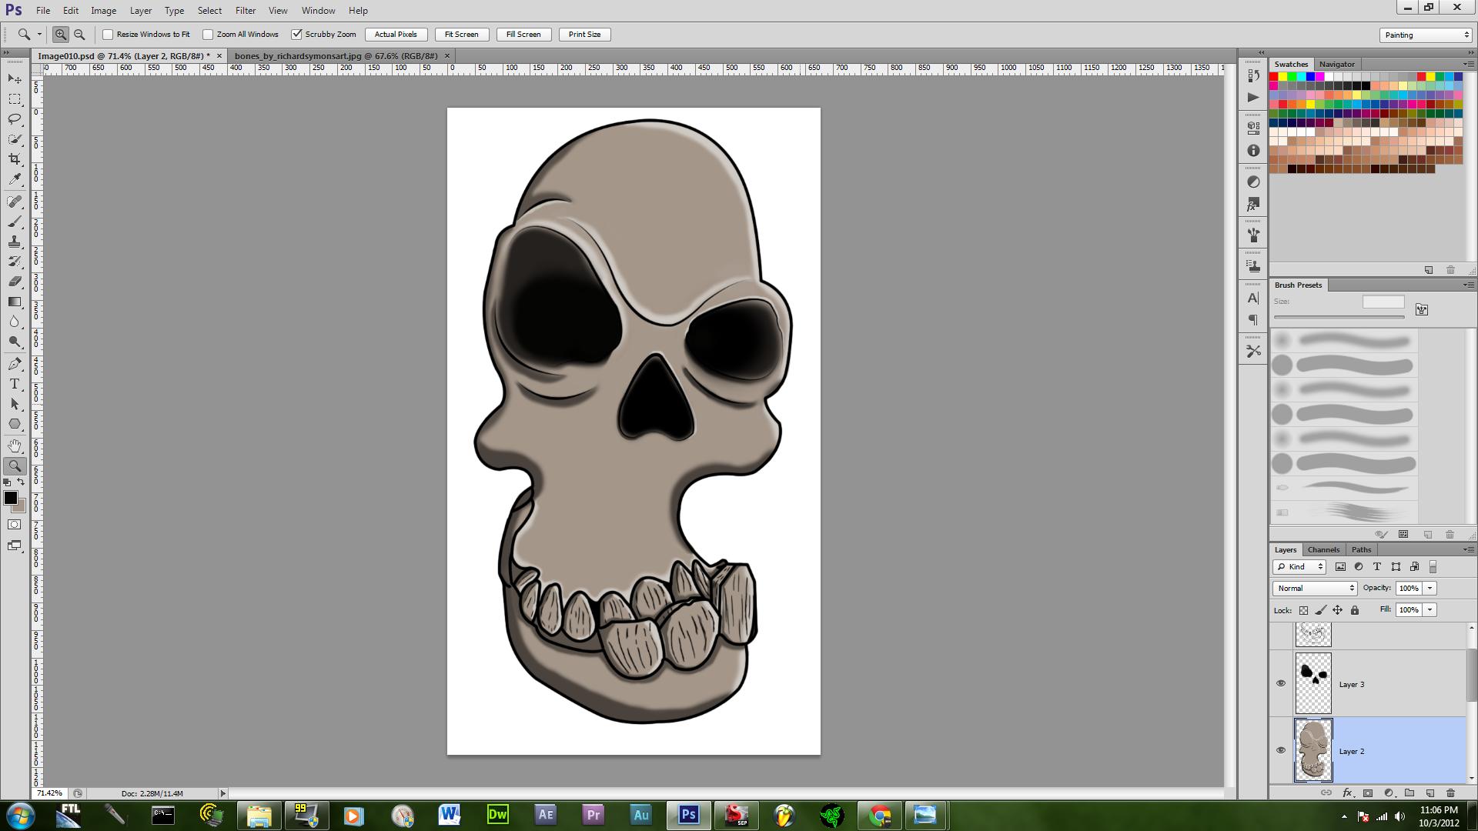
Task: Switch to the Navigator tab
Action: coord(1336,64)
